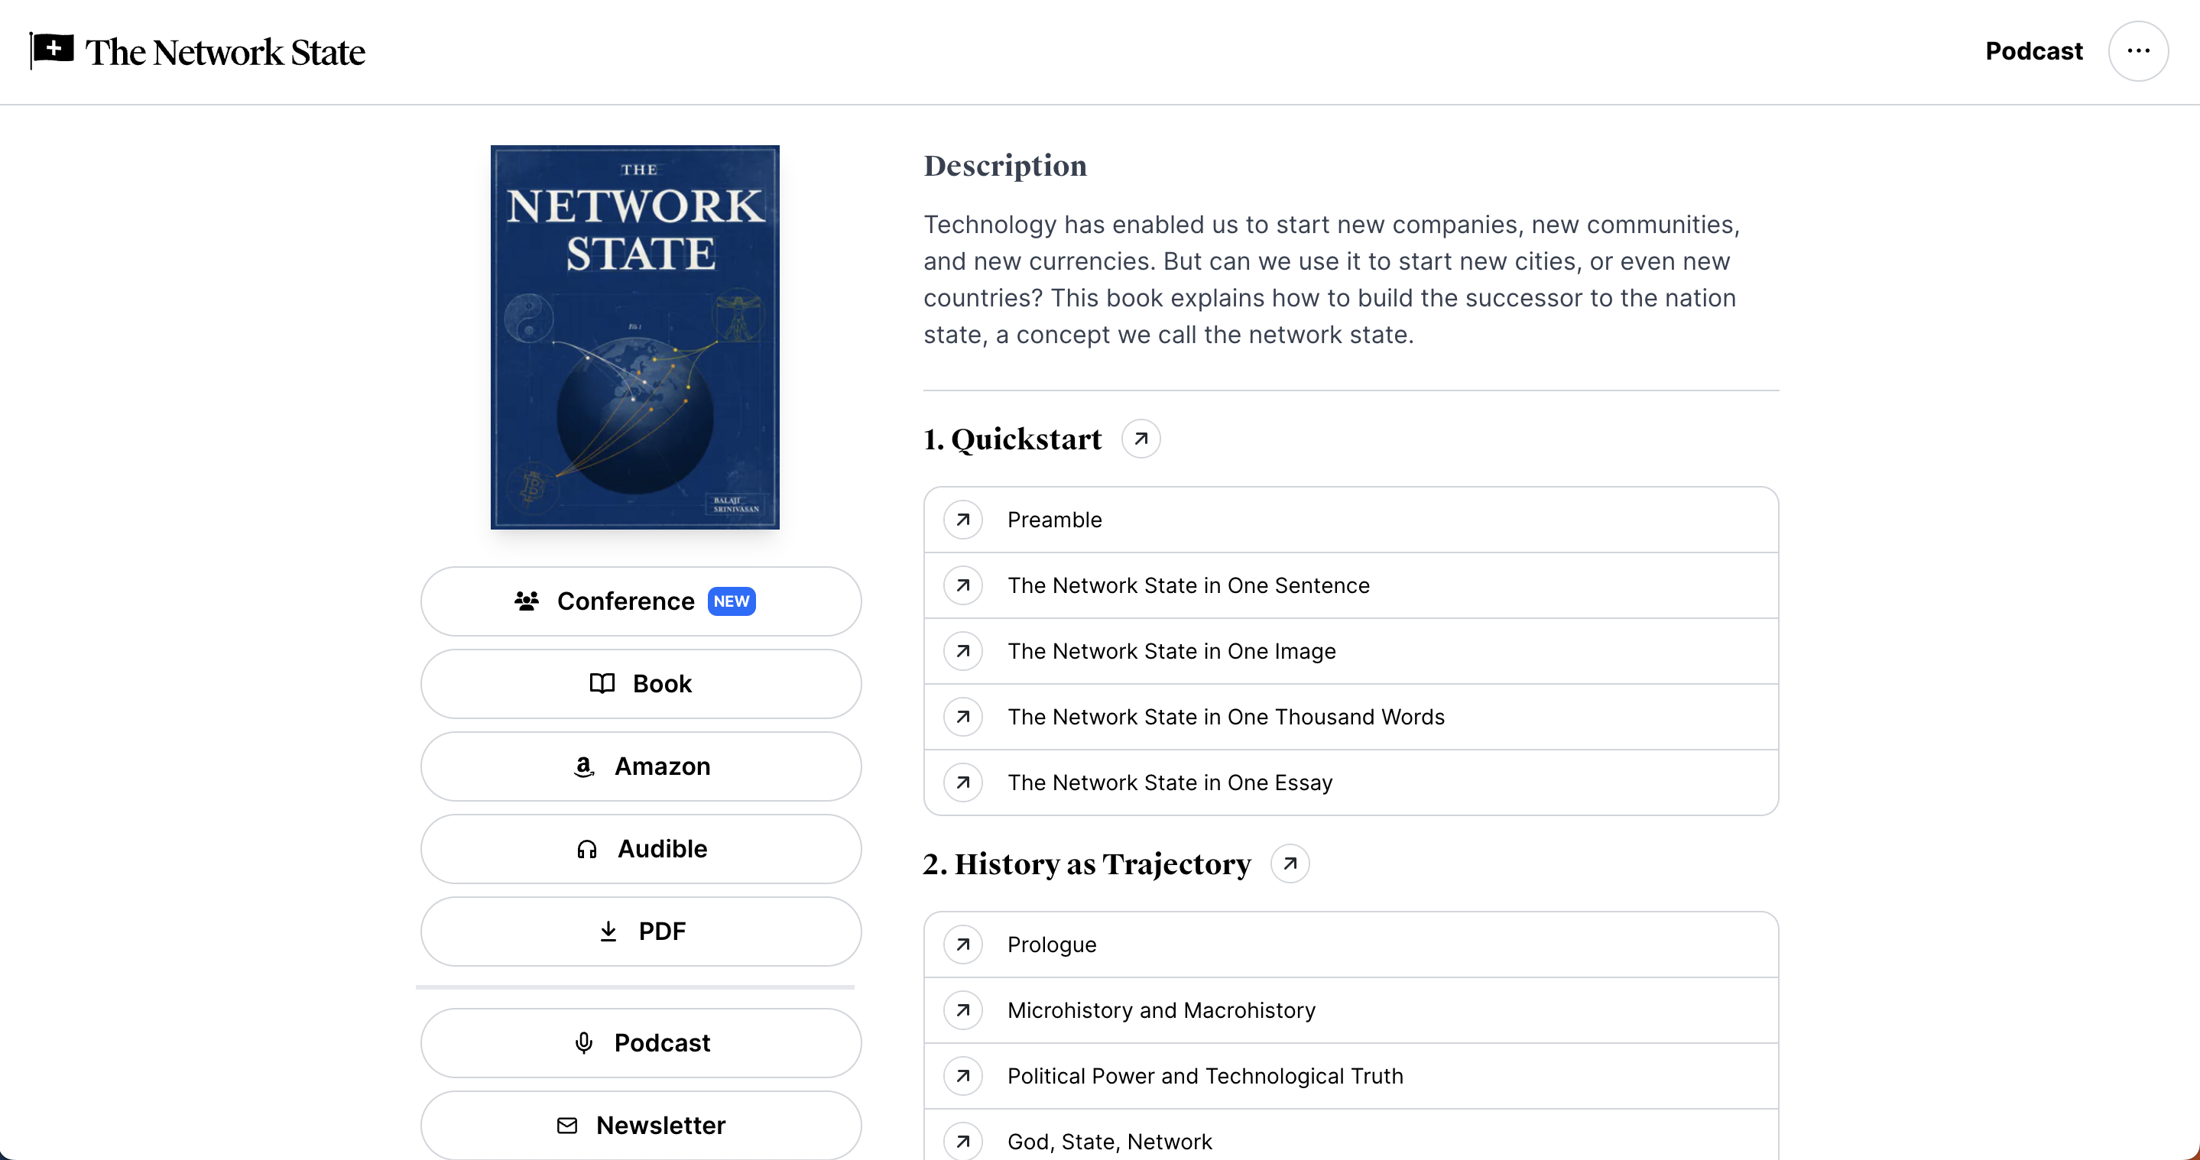Click arrow icon beside One Image entry
This screenshot has height=1160, width=2200.
(963, 651)
